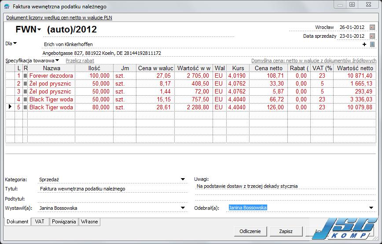382x244 pixels.
Task: Click quantity 100,000 cell
Action: 94,75
